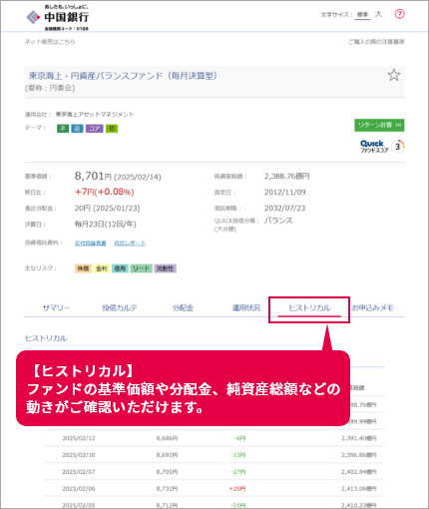Click 毎月23日(12回/年) 決算日 value
The image size is (429, 509).
(106, 225)
